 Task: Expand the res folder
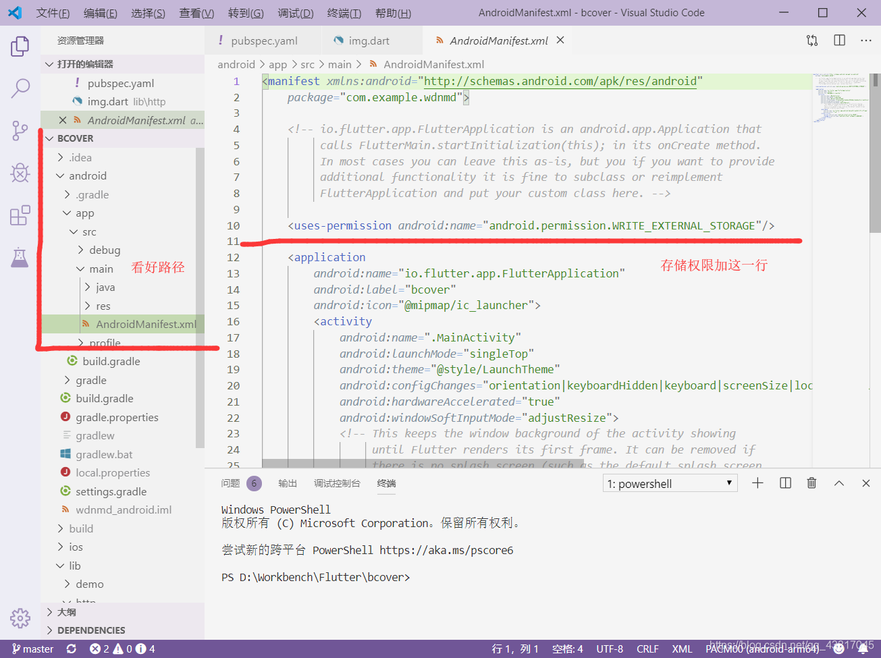[x=88, y=306]
